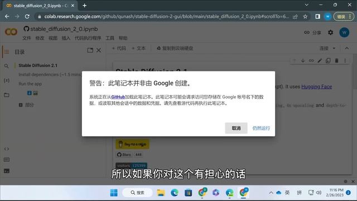Move cell down arrow icon
The height and width of the screenshot is (201, 357).
[x=303, y=60]
